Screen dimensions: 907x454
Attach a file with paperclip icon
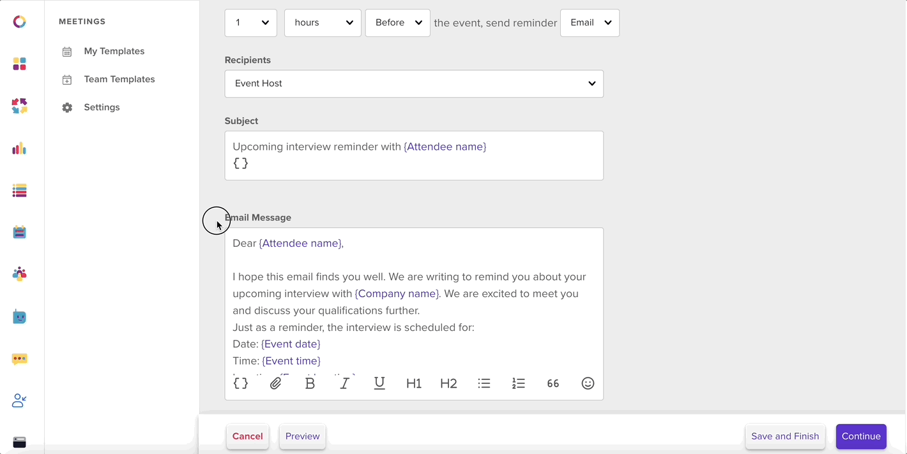click(275, 383)
